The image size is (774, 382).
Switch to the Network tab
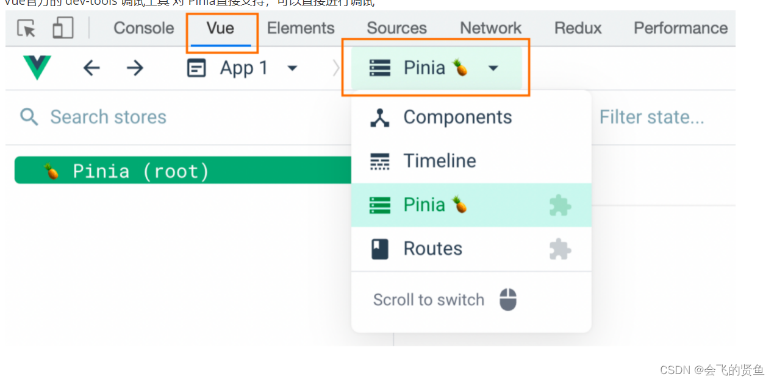tap(490, 28)
